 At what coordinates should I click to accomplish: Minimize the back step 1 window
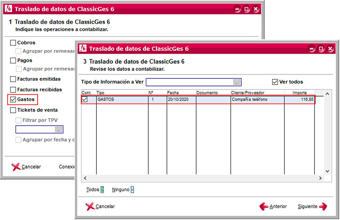pyautogui.click(x=237, y=9)
